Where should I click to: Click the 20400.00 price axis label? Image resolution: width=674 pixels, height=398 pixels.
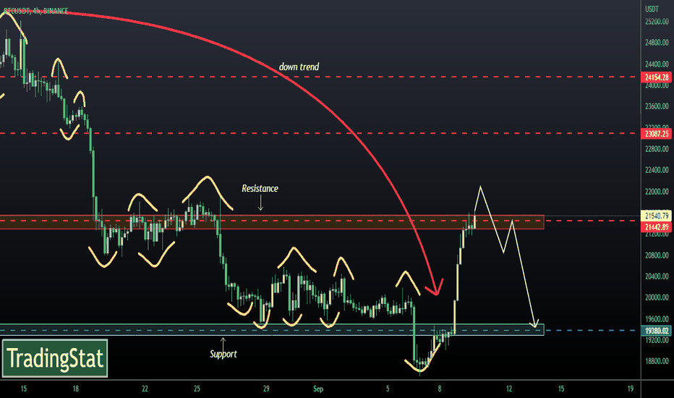pyautogui.click(x=657, y=276)
